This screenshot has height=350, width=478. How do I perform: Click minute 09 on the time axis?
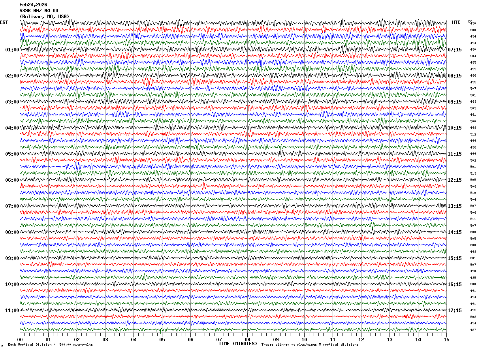click(x=276, y=339)
